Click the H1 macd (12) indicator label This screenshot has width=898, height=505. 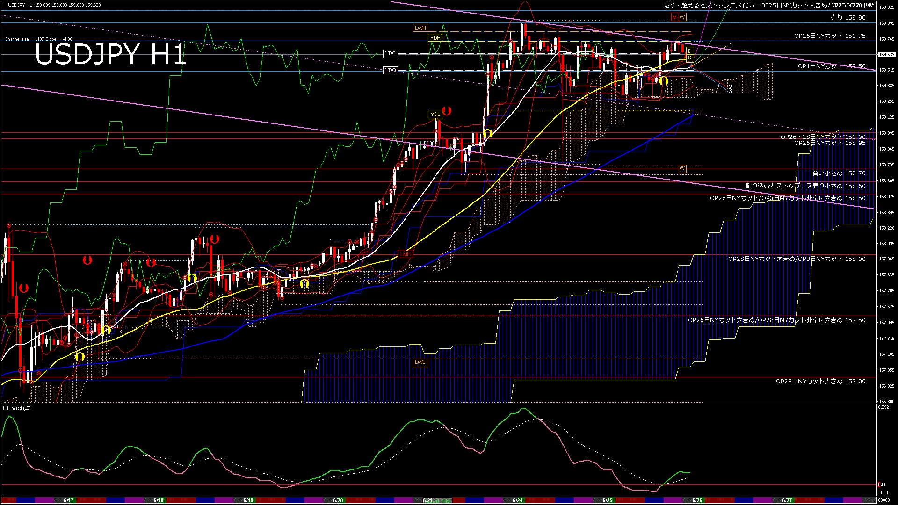(17, 408)
